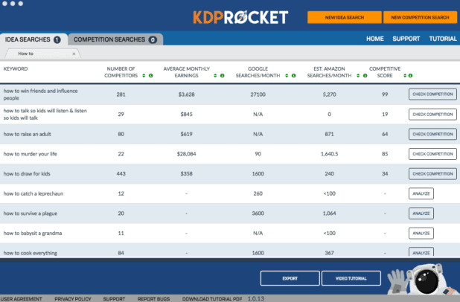Image resolution: width=460 pixels, height=302 pixels.
Task: Select keyword 'how to raise an adult'
Action: (27, 134)
